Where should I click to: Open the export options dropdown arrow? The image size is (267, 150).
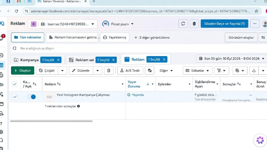[263, 71]
